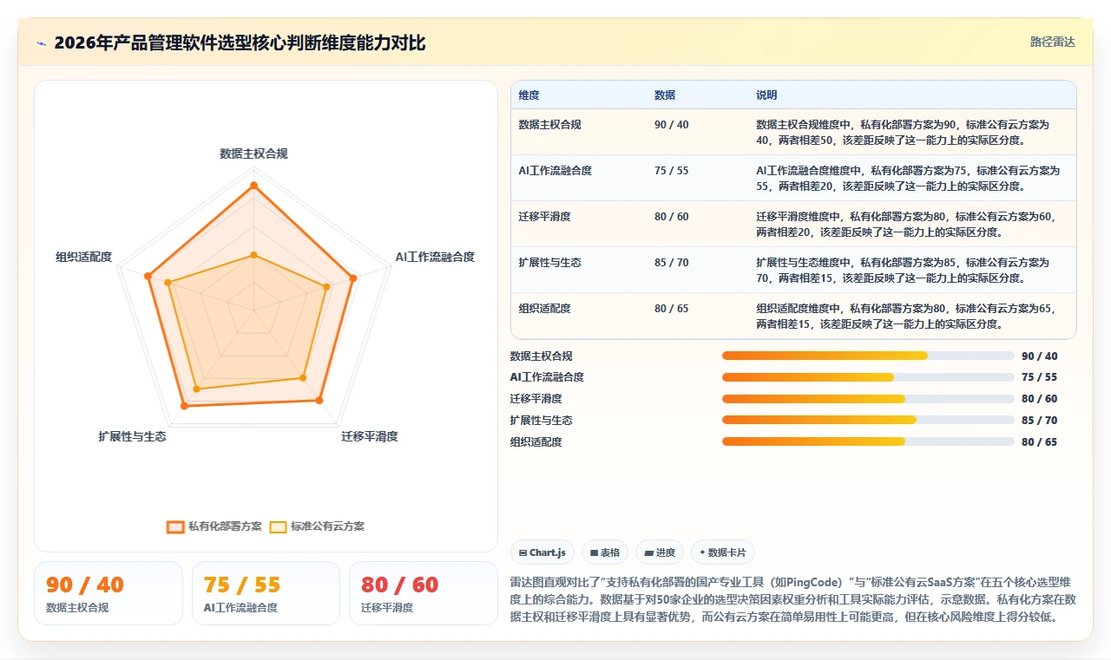Click the 数据主权合规 table row name

pyautogui.click(x=549, y=125)
